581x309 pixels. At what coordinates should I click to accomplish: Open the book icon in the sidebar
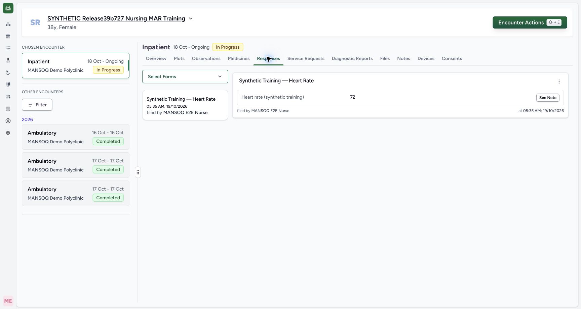click(8, 85)
